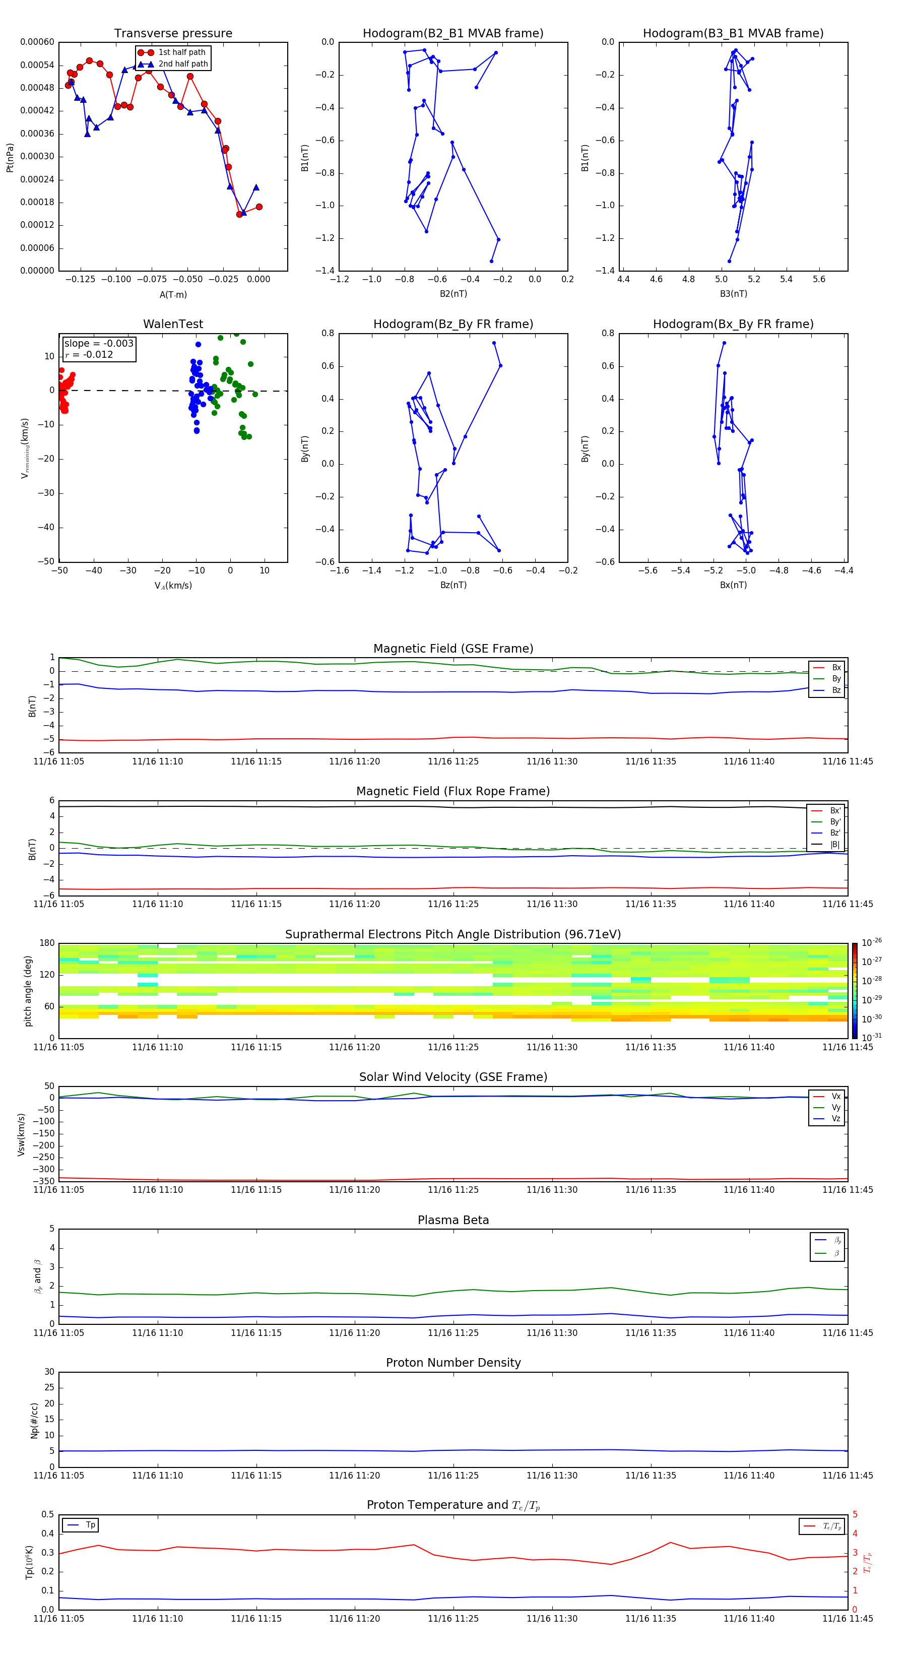Click the "slope = -0.003" annotation
Screen dimensions: 907x1663
(99, 344)
